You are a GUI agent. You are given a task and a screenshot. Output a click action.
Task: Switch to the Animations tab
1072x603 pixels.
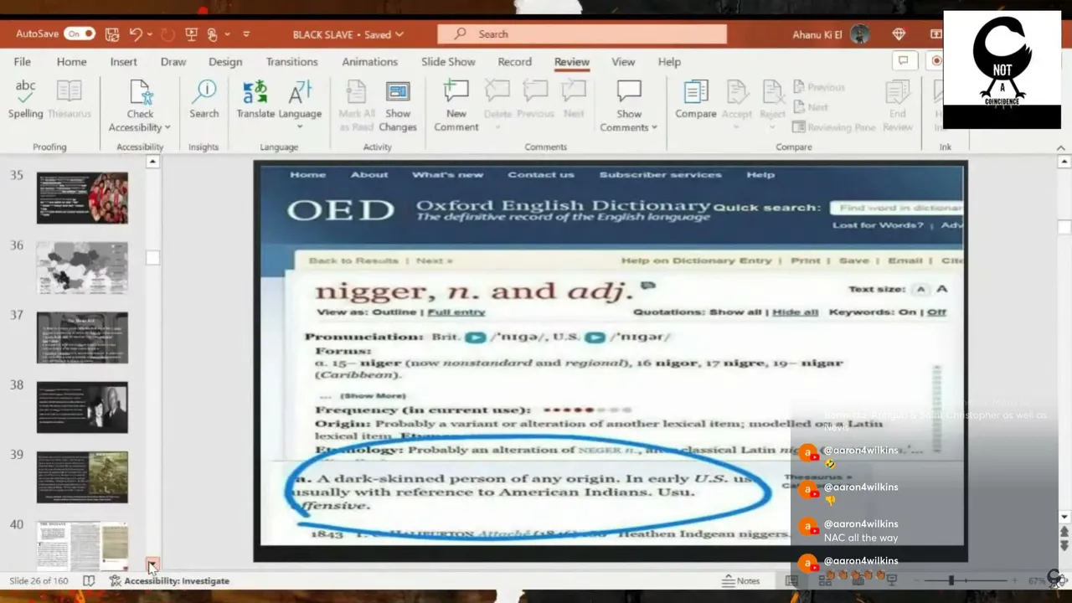(x=369, y=62)
